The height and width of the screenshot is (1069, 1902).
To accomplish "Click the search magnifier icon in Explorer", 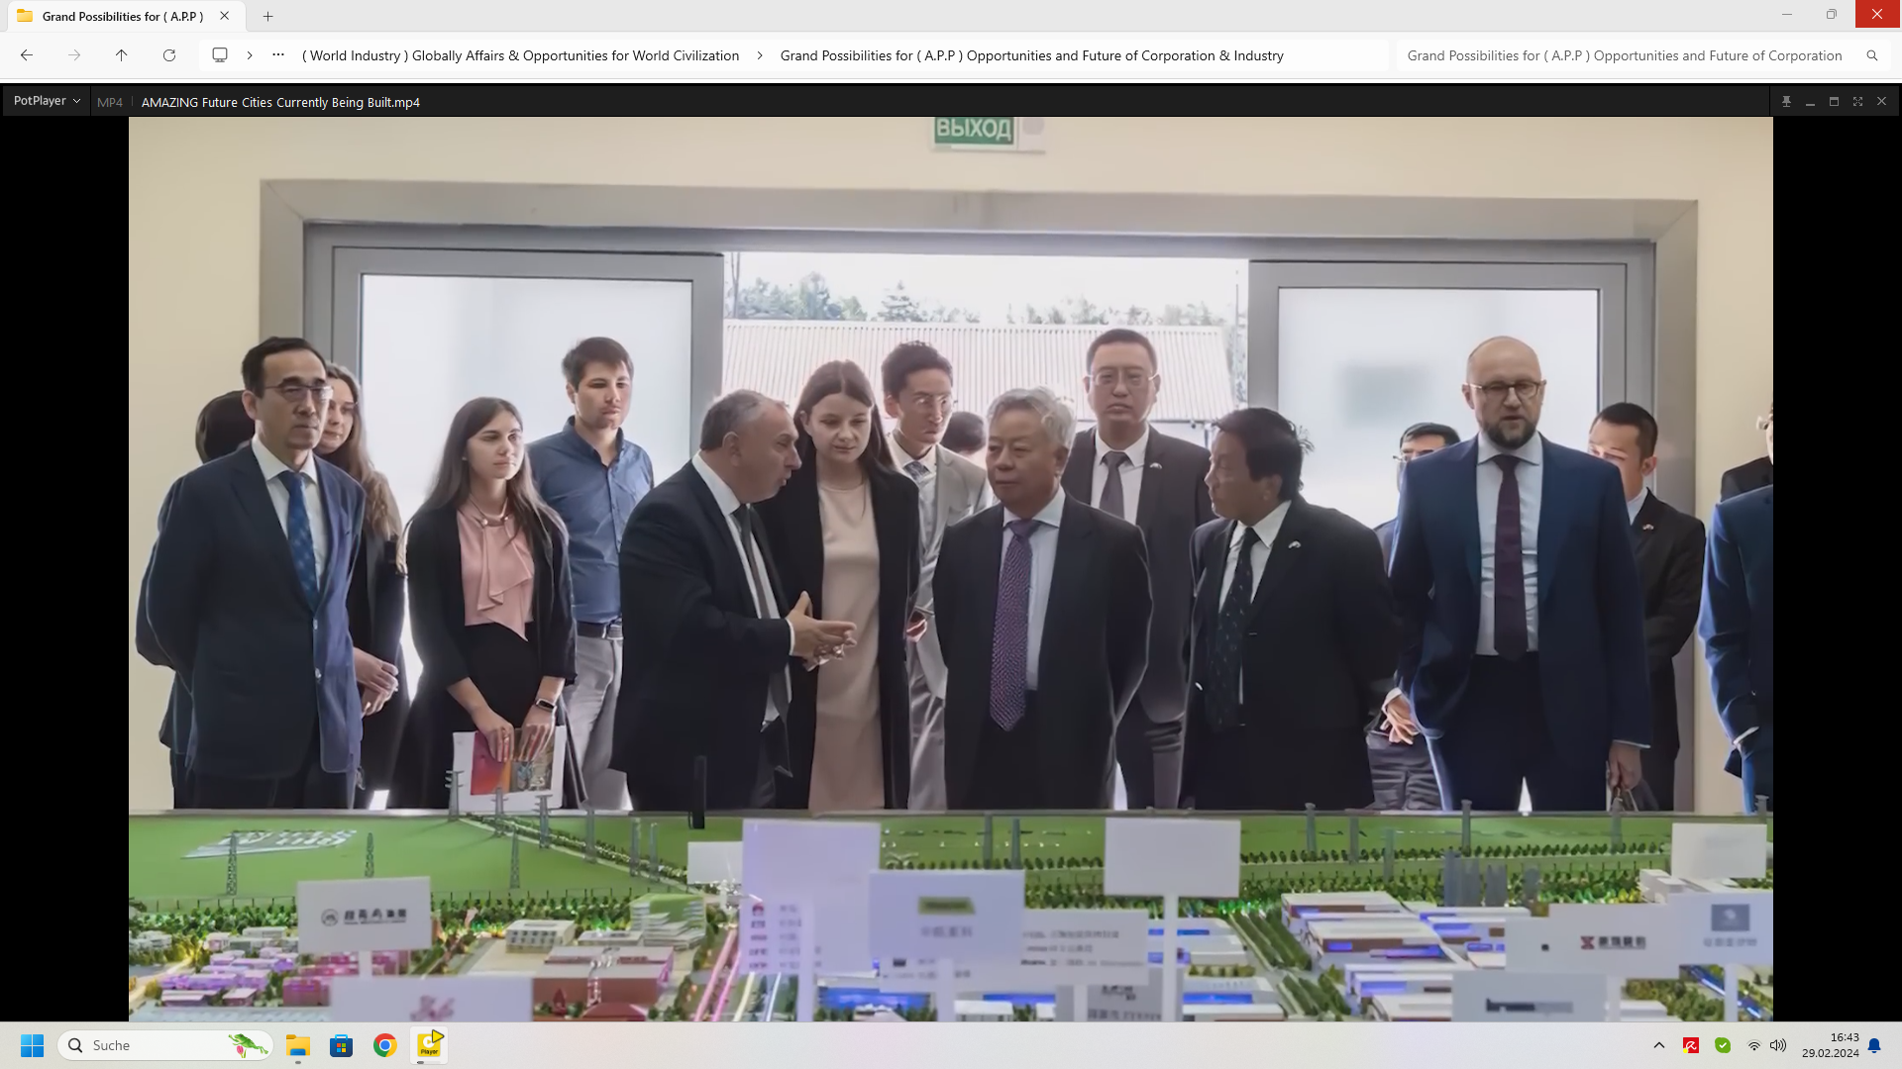I will pyautogui.click(x=1872, y=55).
